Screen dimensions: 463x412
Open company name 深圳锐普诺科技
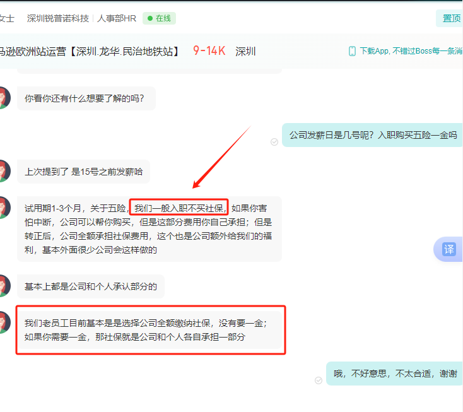[58, 18]
